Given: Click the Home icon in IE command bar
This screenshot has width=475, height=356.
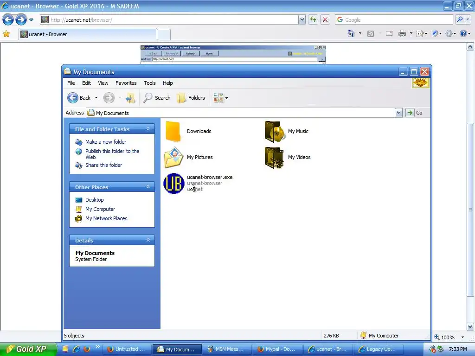Looking at the screenshot, I should click(351, 33).
